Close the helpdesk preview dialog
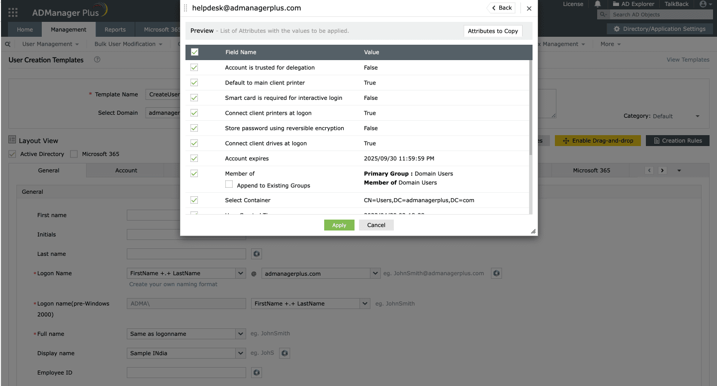 tap(529, 8)
